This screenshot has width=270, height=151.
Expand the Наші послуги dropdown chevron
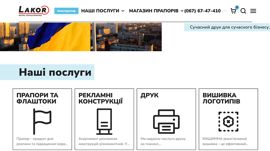[123, 11]
